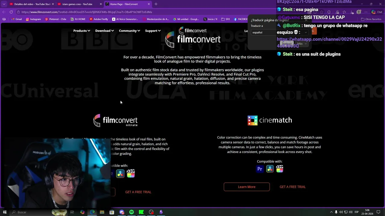Open the tab list dropdown at top-left
385x216 pixels.
(x=4, y=4)
